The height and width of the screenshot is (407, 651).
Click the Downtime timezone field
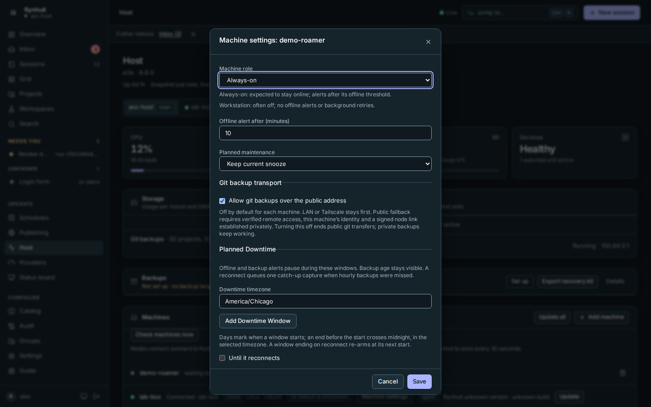coord(325,301)
